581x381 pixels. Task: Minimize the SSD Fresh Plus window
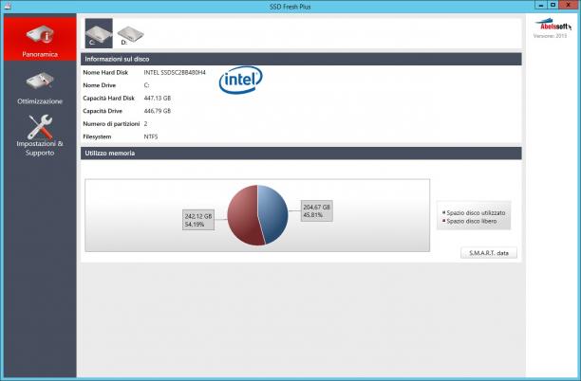tap(541, 5)
